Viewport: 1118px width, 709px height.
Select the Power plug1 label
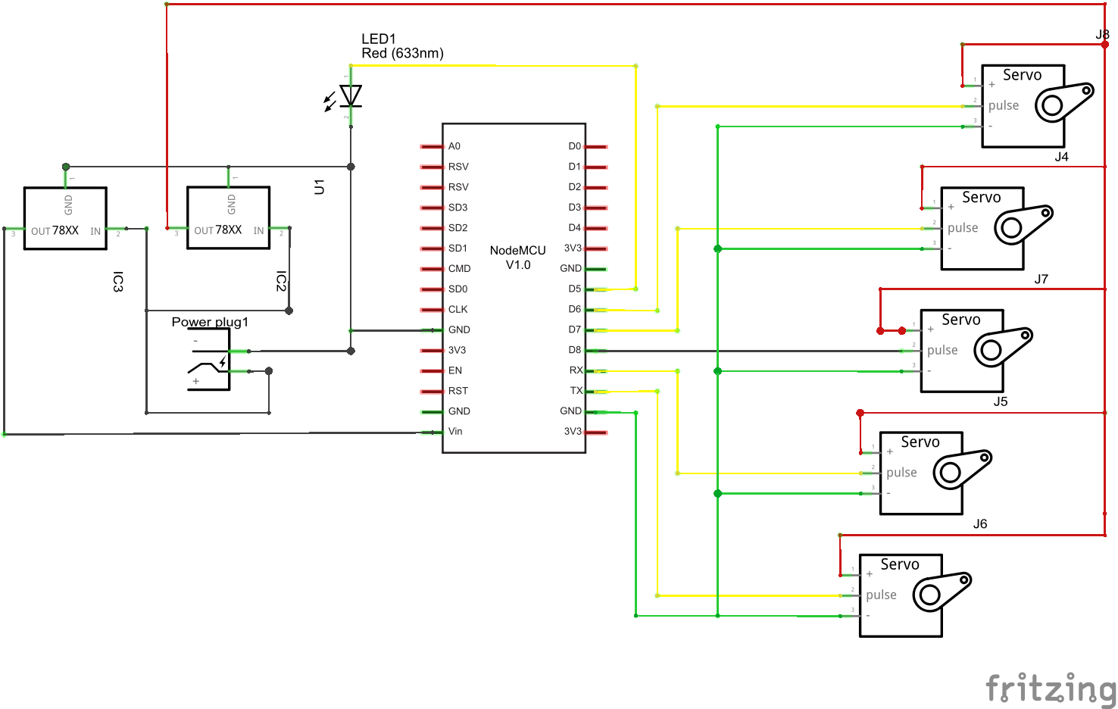[x=210, y=322]
